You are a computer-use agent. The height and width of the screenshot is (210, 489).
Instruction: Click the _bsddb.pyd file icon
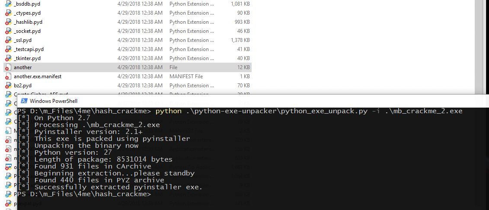pos(8,4)
